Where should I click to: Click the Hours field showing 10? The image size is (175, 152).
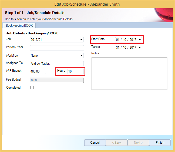point(76,71)
